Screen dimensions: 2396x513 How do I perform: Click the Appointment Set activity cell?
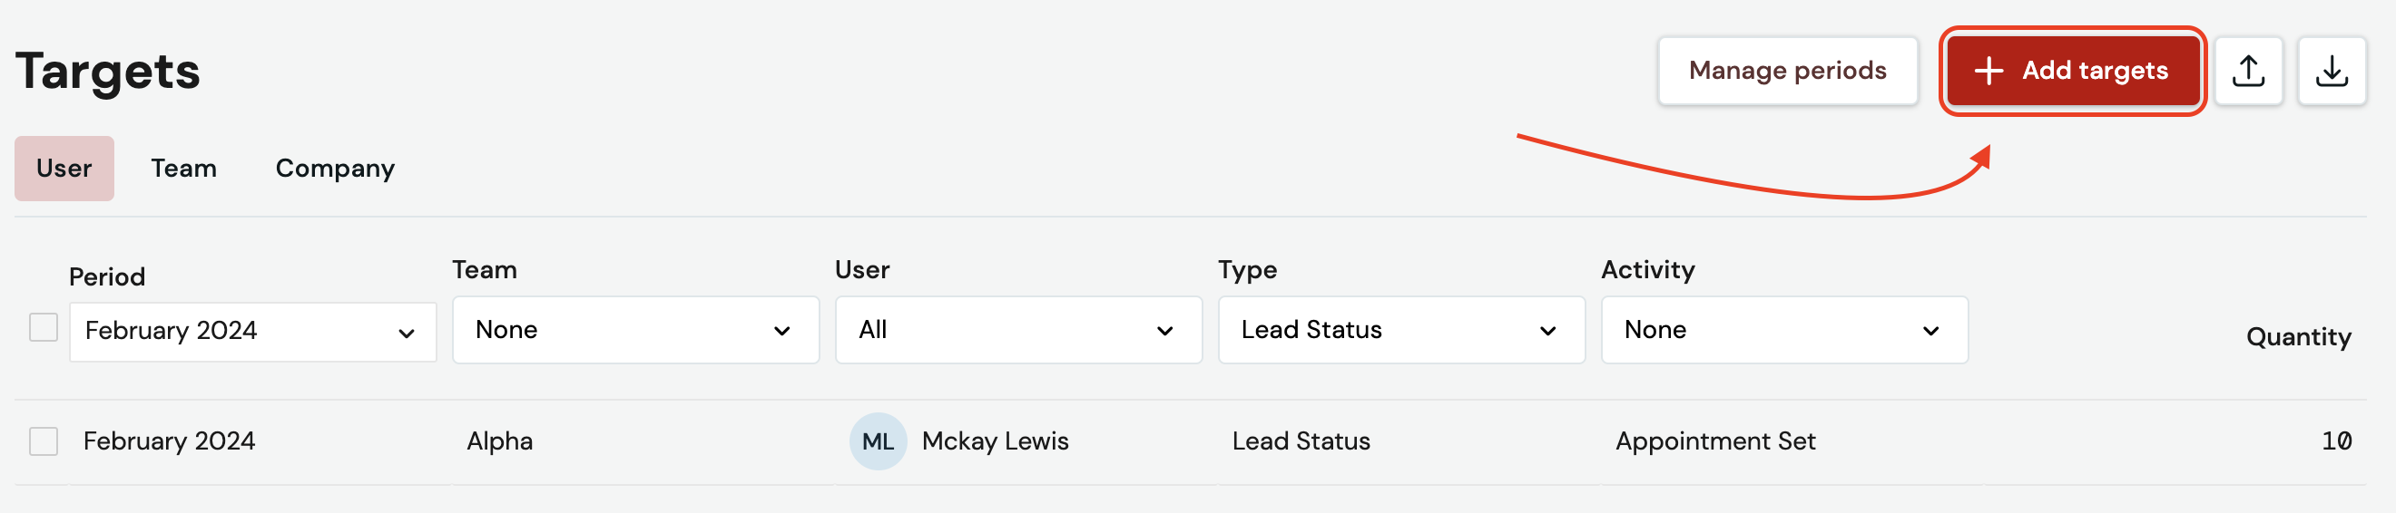coord(1714,441)
